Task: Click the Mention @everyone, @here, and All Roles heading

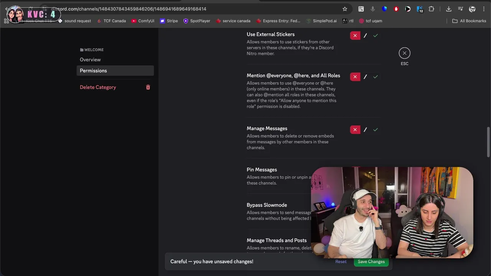Action: [x=293, y=76]
